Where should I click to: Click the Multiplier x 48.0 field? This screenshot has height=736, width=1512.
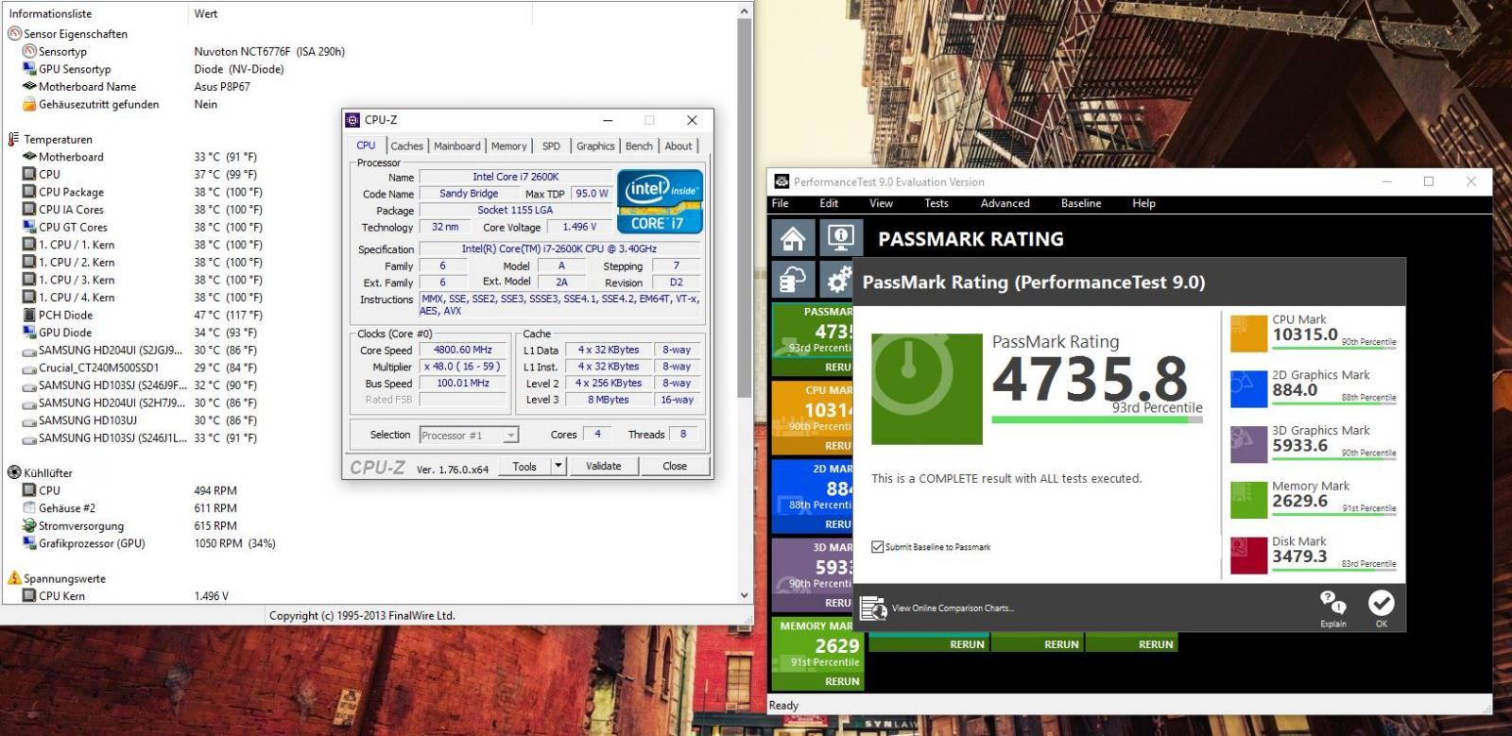pyautogui.click(x=463, y=367)
